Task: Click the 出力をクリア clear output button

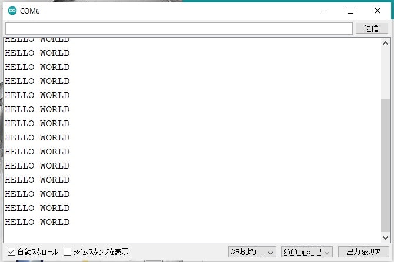Action: 363,251
